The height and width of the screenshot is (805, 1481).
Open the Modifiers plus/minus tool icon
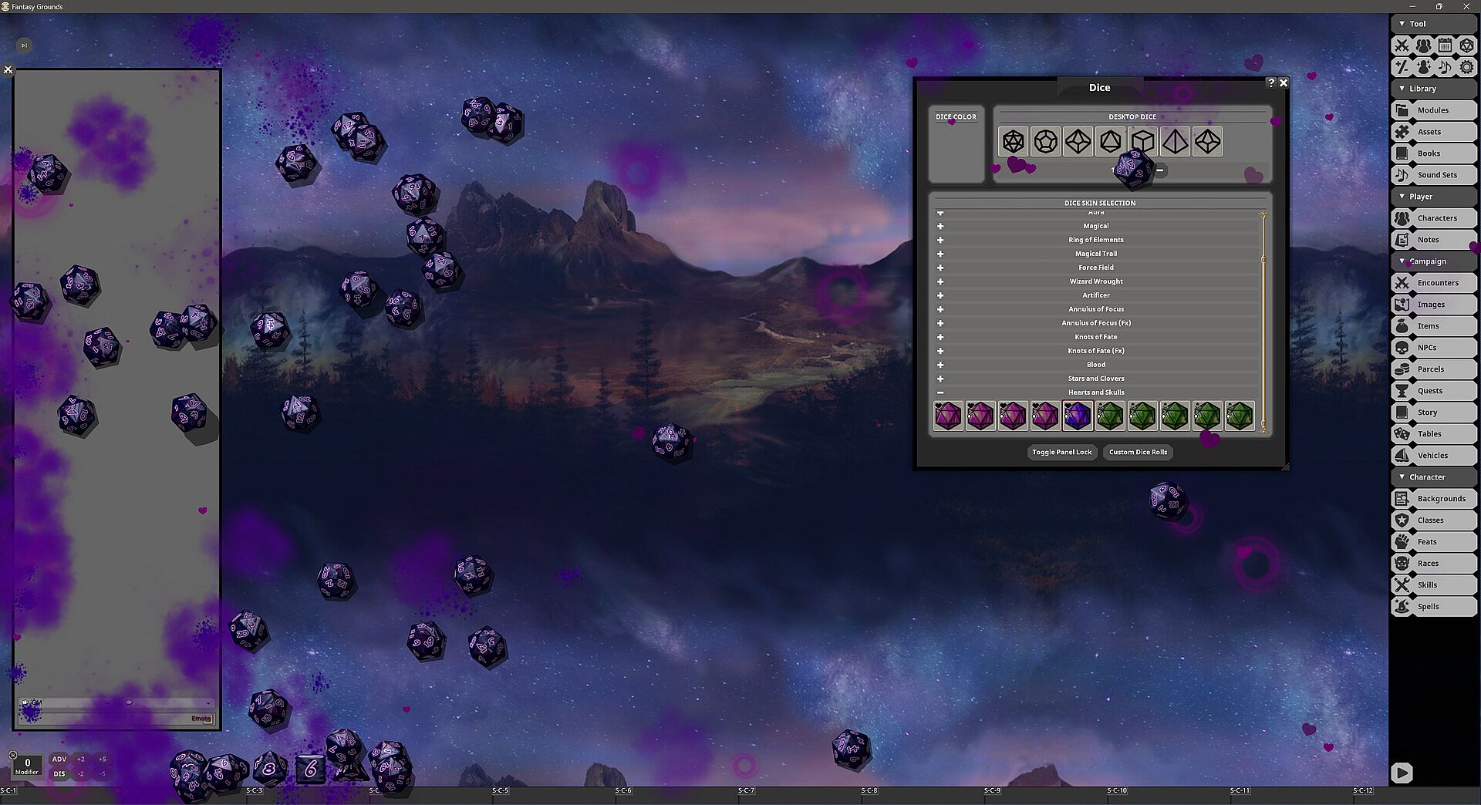1402,67
